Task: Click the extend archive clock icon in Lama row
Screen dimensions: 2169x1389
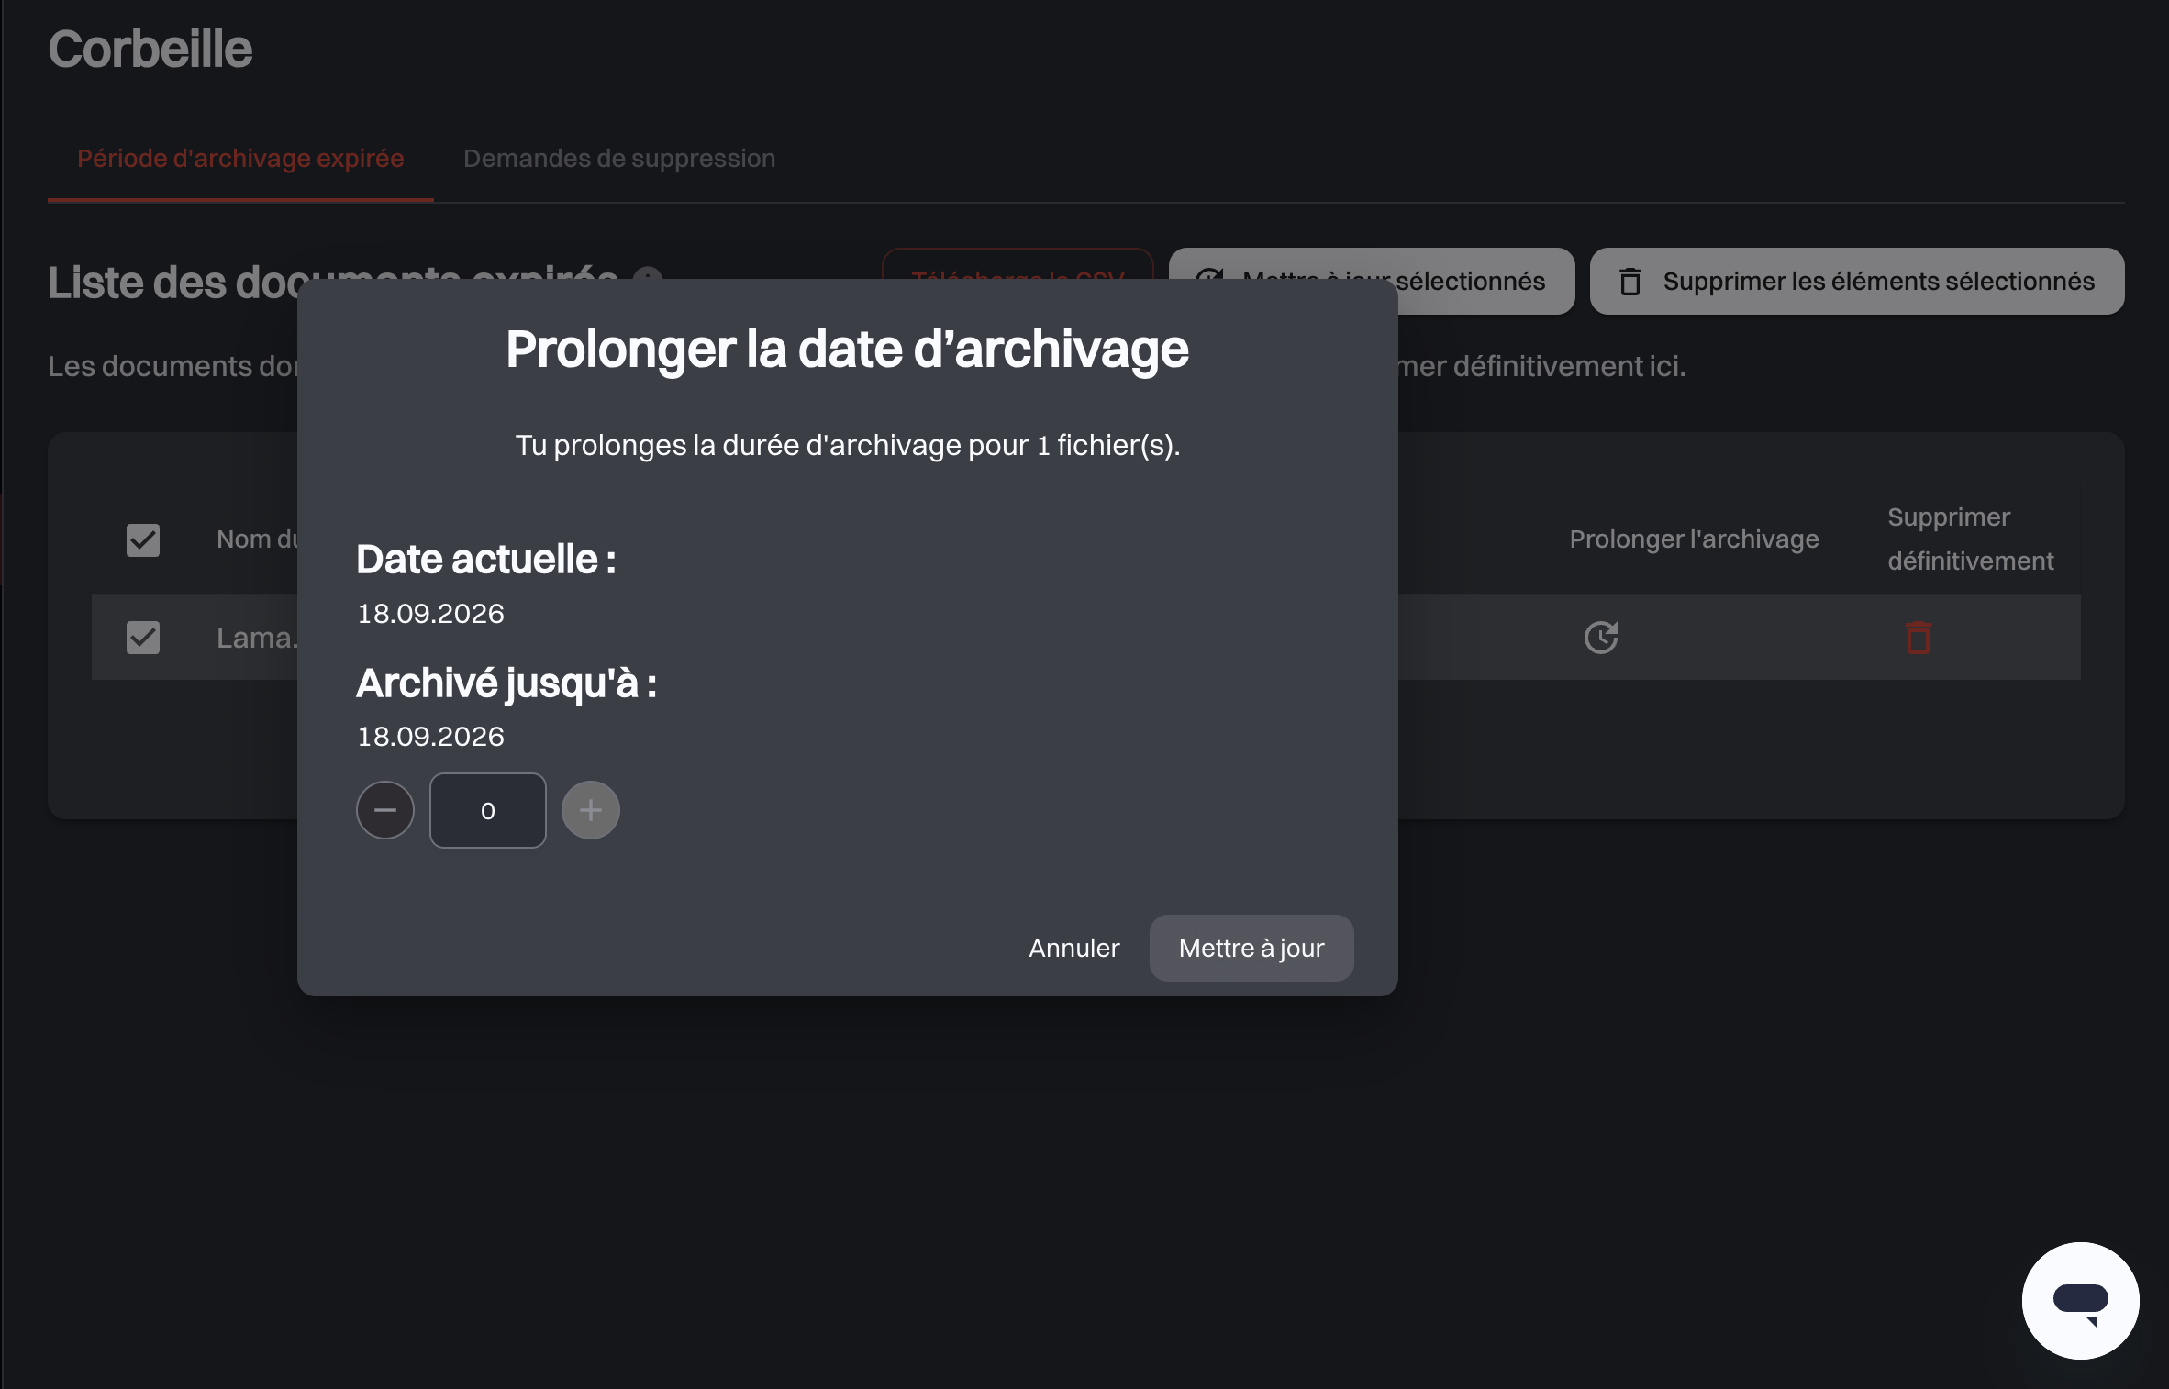Action: (1601, 637)
